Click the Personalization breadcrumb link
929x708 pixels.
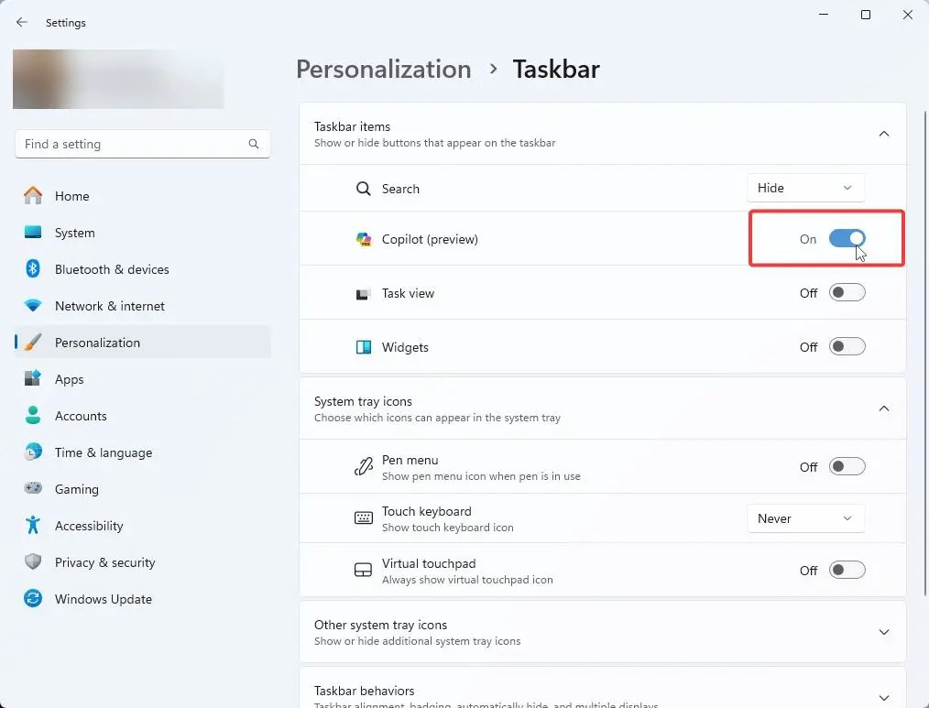383,69
